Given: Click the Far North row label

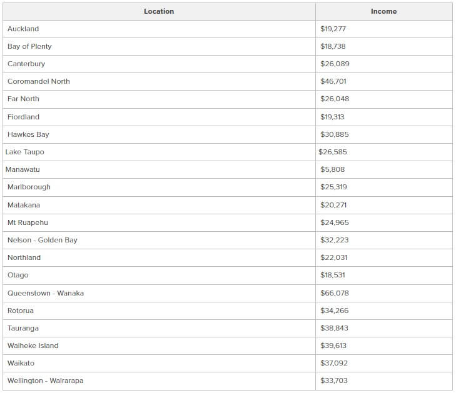Looking at the screenshot, I should [23, 99].
